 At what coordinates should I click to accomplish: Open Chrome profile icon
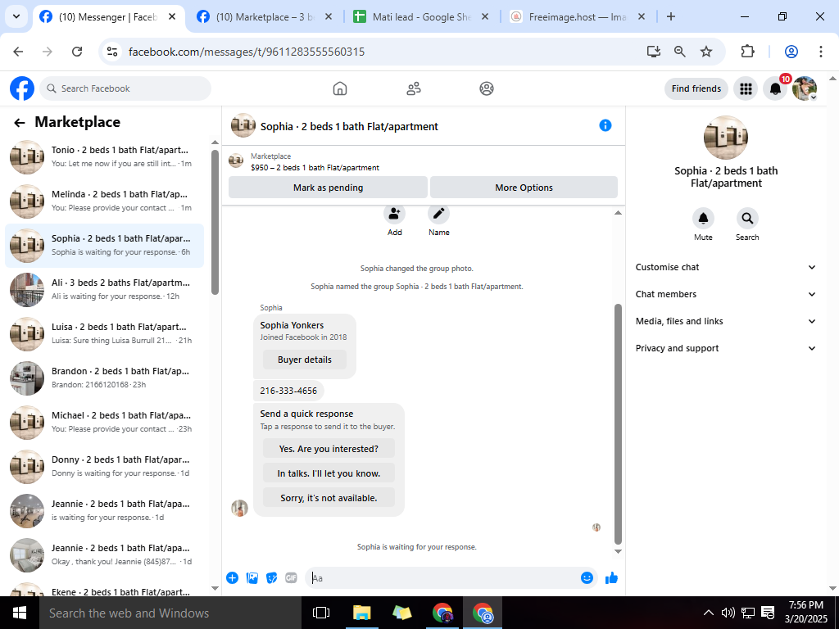(x=791, y=52)
